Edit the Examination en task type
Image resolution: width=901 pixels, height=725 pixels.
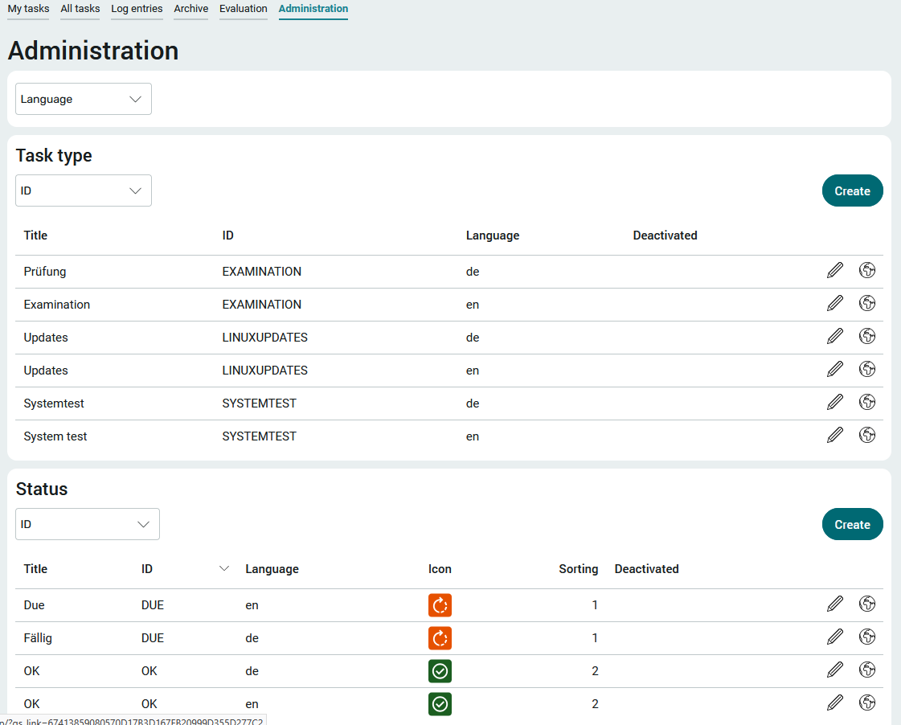coord(835,303)
